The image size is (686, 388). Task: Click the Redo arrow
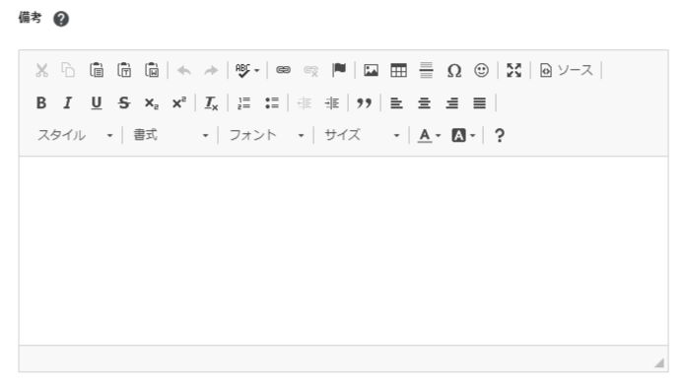(211, 70)
